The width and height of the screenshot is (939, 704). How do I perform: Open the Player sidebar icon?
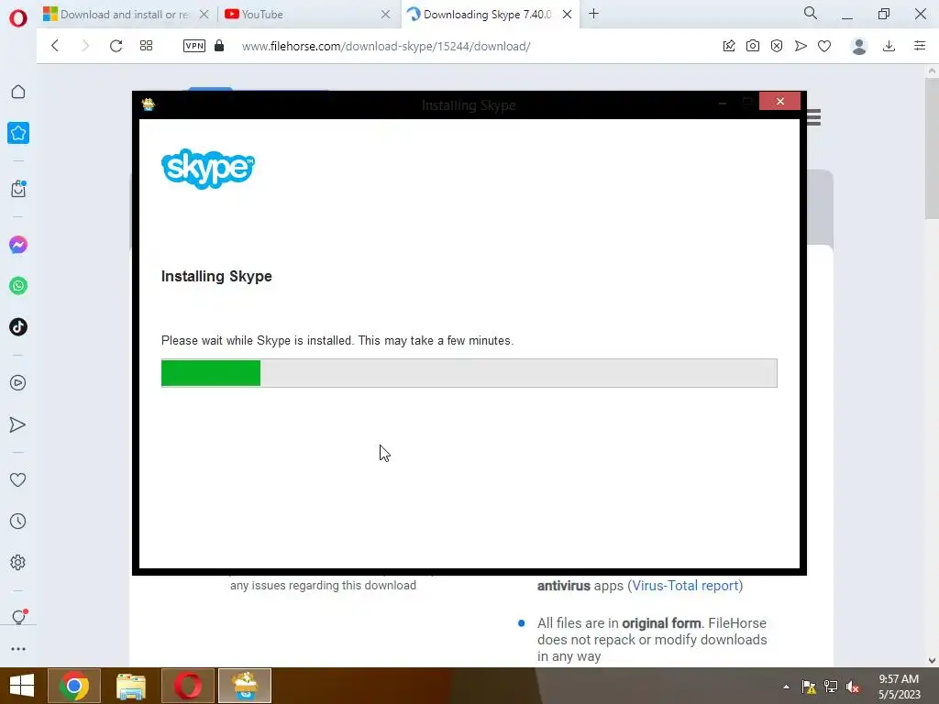pyautogui.click(x=18, y=383)
